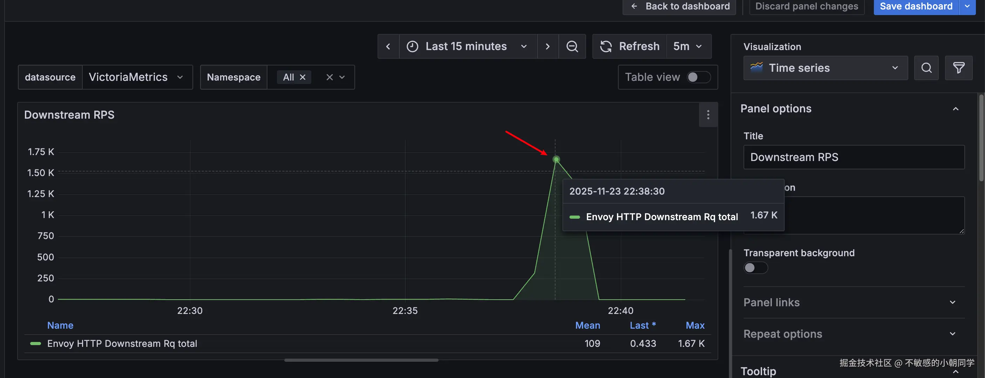This screenshot has width=985, height=378.
Task: Click the filter funnel icon
Action: coord(958,68)
